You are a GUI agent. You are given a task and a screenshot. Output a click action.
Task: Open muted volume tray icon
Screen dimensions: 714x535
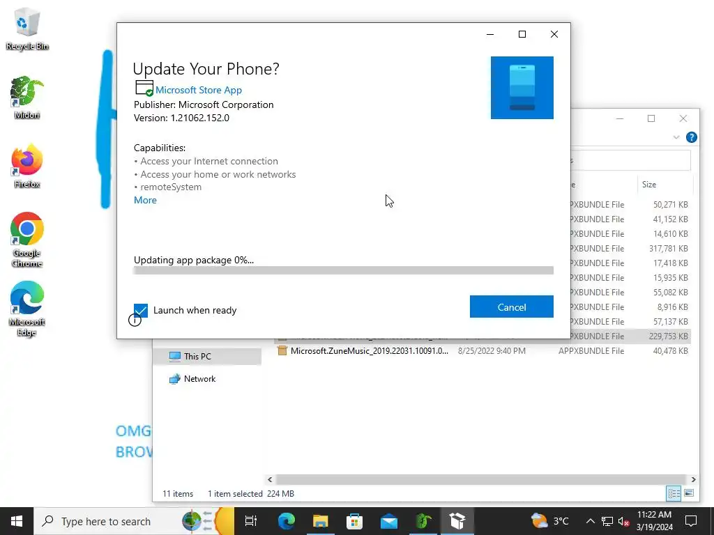click(x=623, y=521)
